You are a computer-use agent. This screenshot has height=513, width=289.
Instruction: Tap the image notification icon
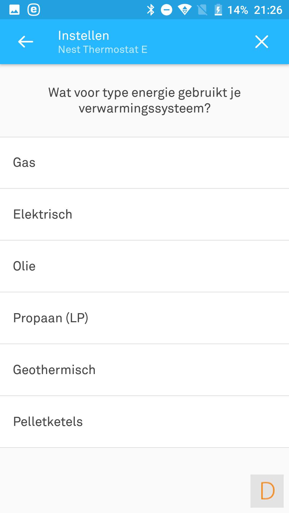coord(14,10)
